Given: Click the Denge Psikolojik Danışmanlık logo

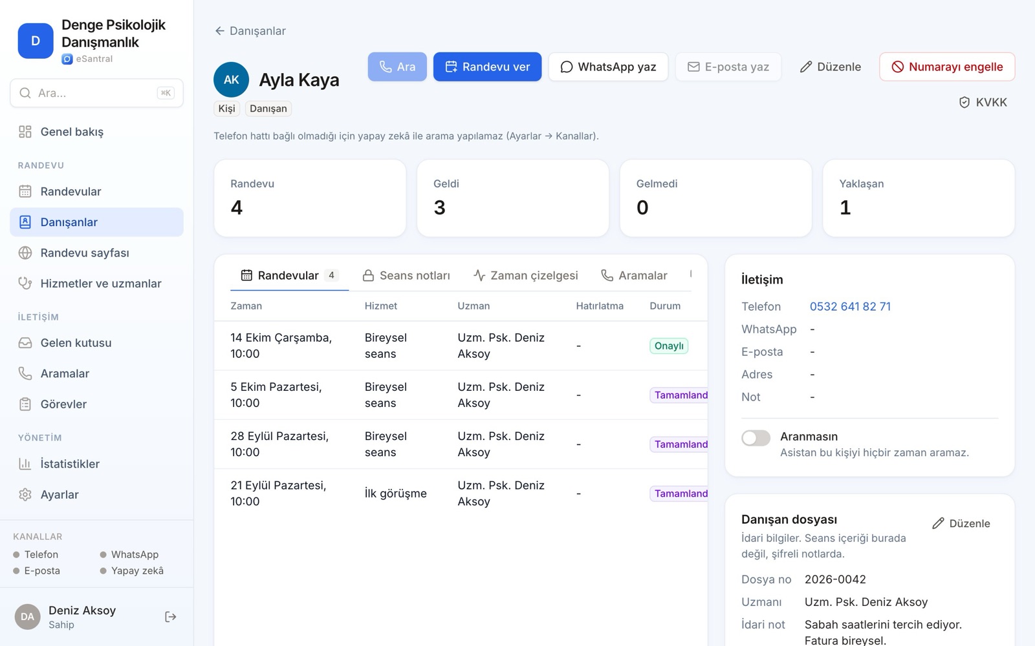Looking at the screenshot, I should tap(36, 41).
